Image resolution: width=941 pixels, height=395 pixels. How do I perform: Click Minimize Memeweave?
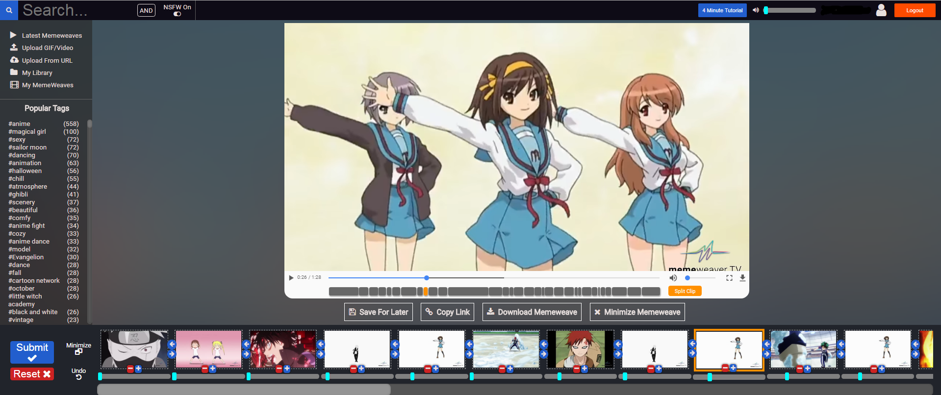(637, 312)
